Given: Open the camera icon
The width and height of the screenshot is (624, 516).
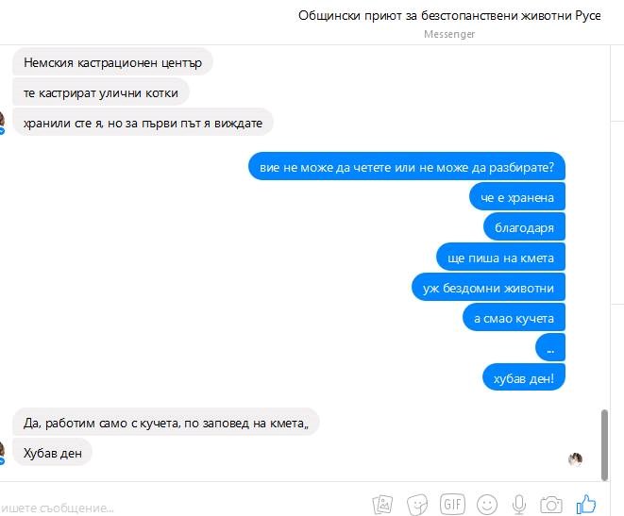Looking at the screenshot, I should [551, 505].
